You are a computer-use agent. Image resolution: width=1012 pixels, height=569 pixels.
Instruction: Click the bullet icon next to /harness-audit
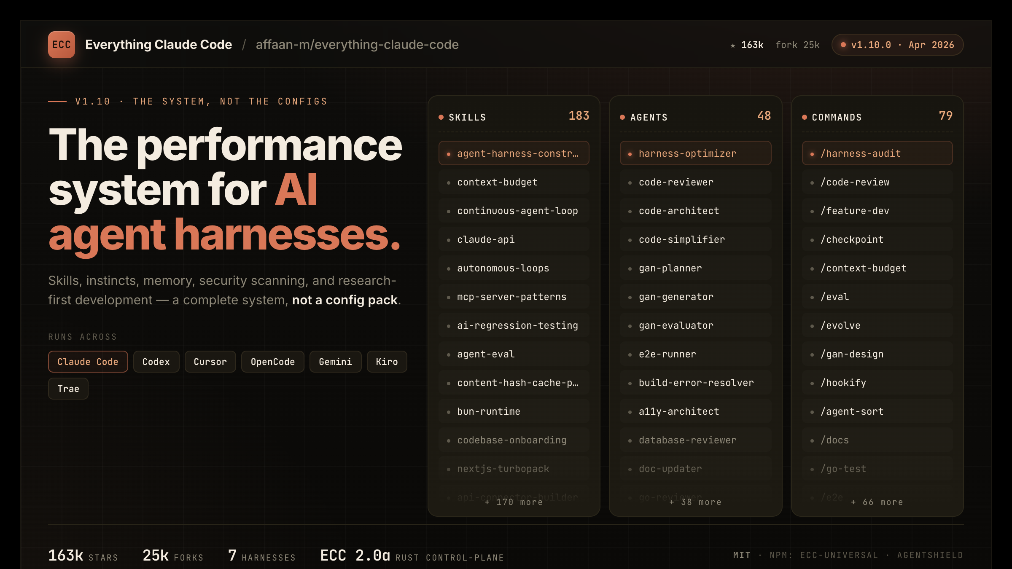click(812, 153)
